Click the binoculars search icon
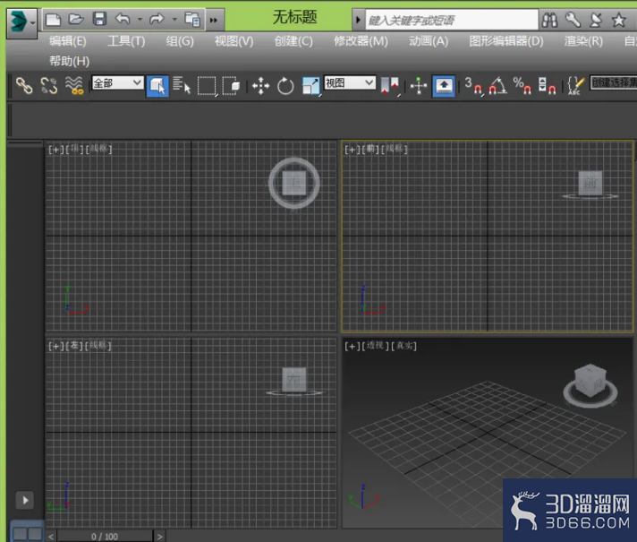The height and width of the screenshot is (542, 637). (549, 20)
